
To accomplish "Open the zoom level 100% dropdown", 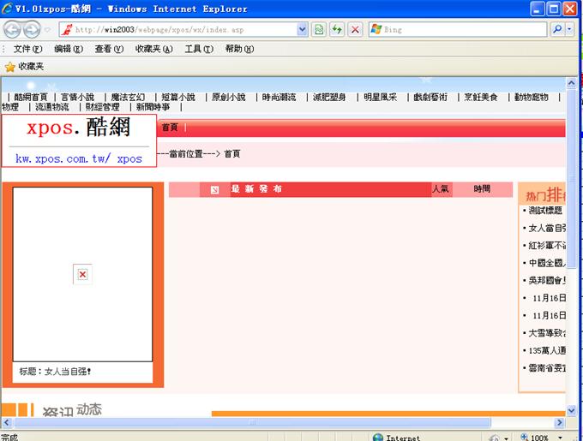I will point(546,437).
